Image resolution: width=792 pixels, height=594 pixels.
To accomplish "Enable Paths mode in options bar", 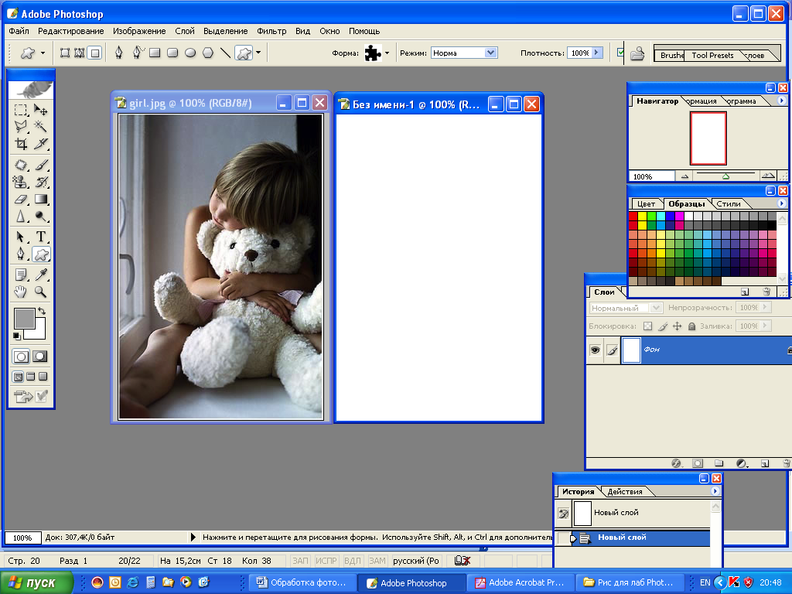I will (x=80, y=53).
